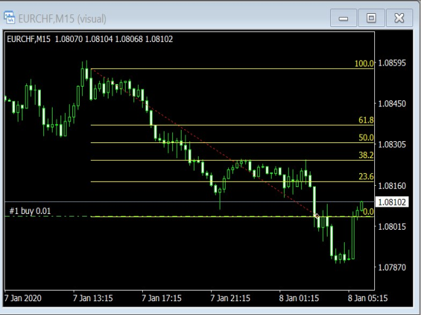Close the EURCHF,M15 visual chart window
Screen dimensions: 421x315
pyautogui.click(x=399, y=18)
